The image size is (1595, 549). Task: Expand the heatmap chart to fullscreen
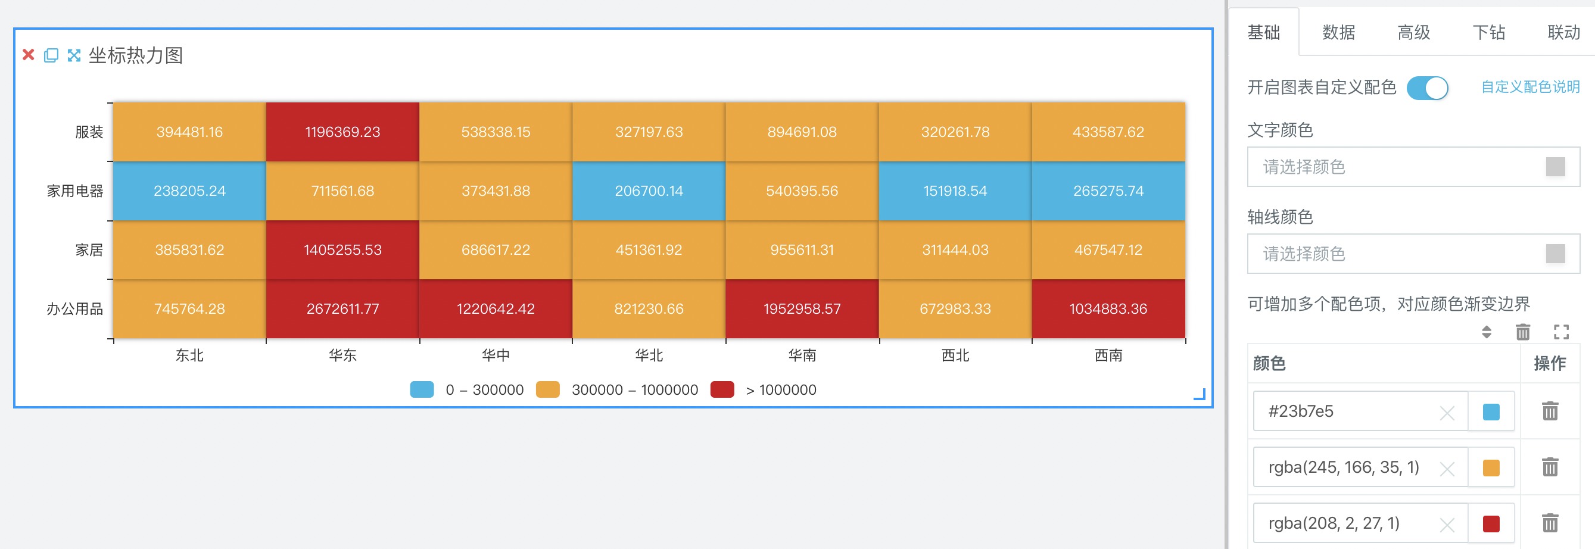tap(74, 55)
